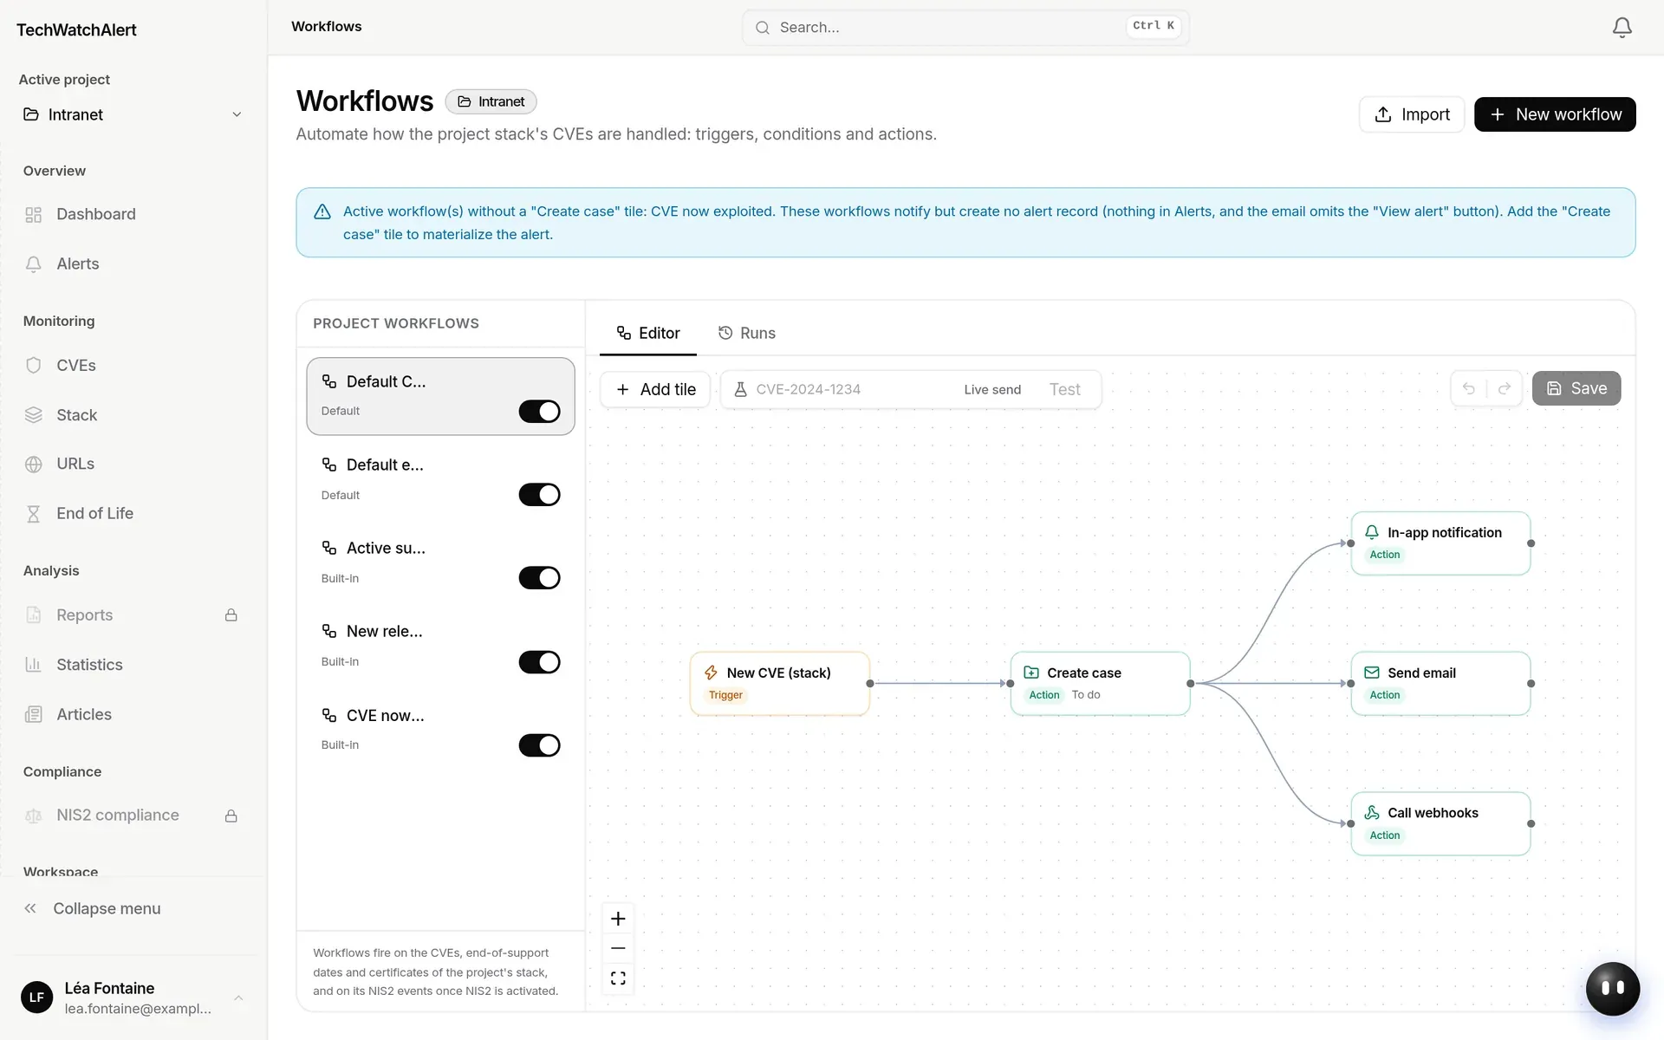Image resolution: width=1664 pixels, height=1040 pixels.
Task: Select the In-app notification action node
Action: (1440, 543)
